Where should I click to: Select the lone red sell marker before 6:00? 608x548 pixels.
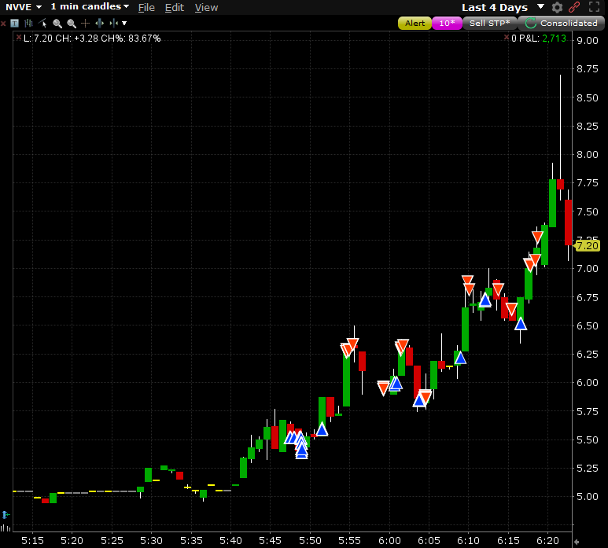383,388
